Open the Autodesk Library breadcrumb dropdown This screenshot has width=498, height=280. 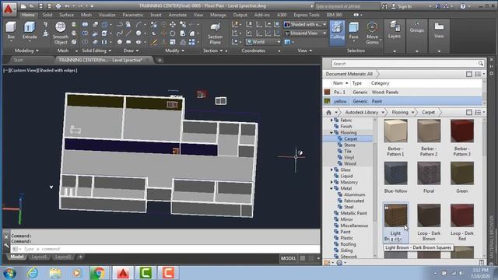(383, 112)
